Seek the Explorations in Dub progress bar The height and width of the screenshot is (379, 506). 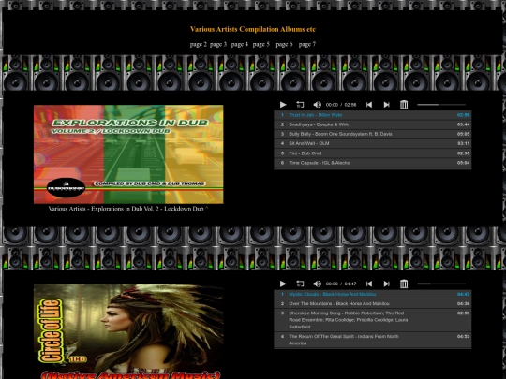441,105
